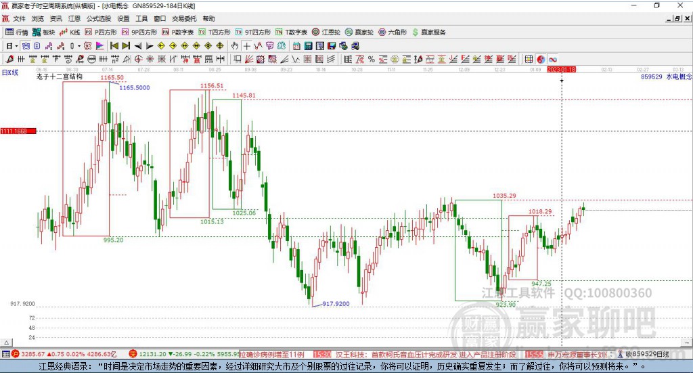Select the n² square tool icon
This screenshot has width=693, height=373.
[x=115, y=59]
